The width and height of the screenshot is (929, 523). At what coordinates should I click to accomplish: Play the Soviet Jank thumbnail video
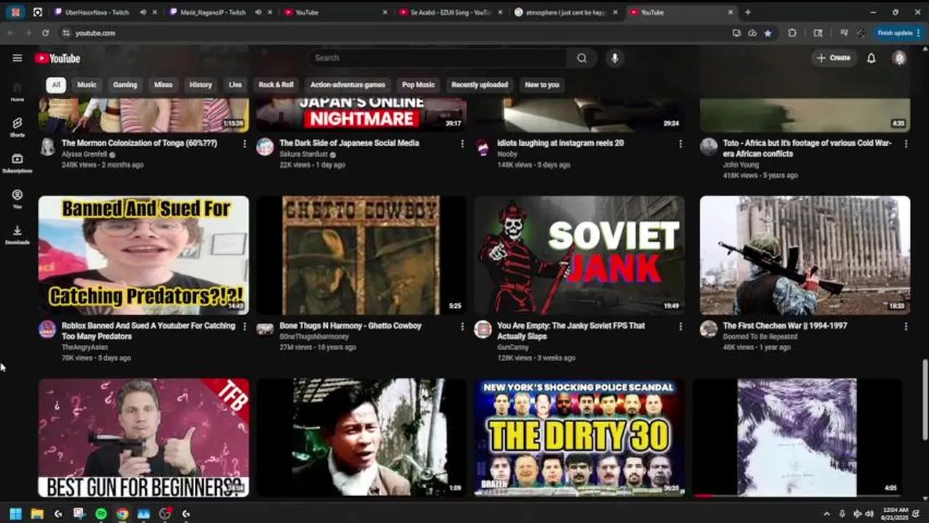point(579,255)
